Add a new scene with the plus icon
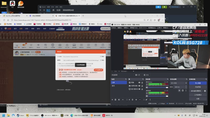Viewport: 210px width, 118px height. click(112, 100)
